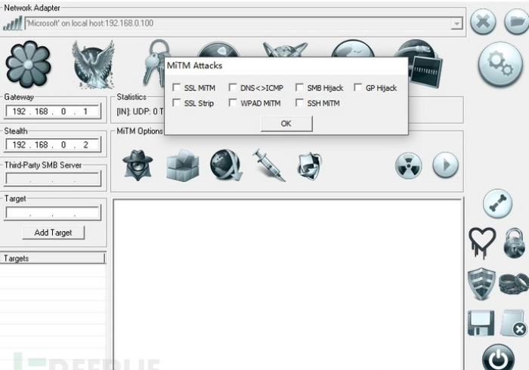
Task: Click the spy agent icon in MiTM Options
Action: coord(138,165)
